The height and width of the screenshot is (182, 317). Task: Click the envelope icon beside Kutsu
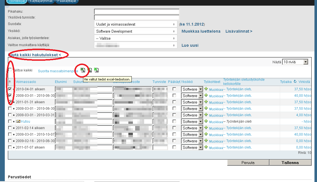[x=18, y=122]
